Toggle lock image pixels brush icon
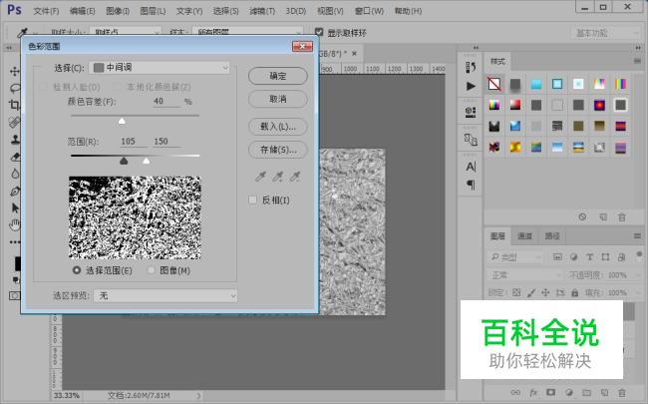 [x=531, y=292]
